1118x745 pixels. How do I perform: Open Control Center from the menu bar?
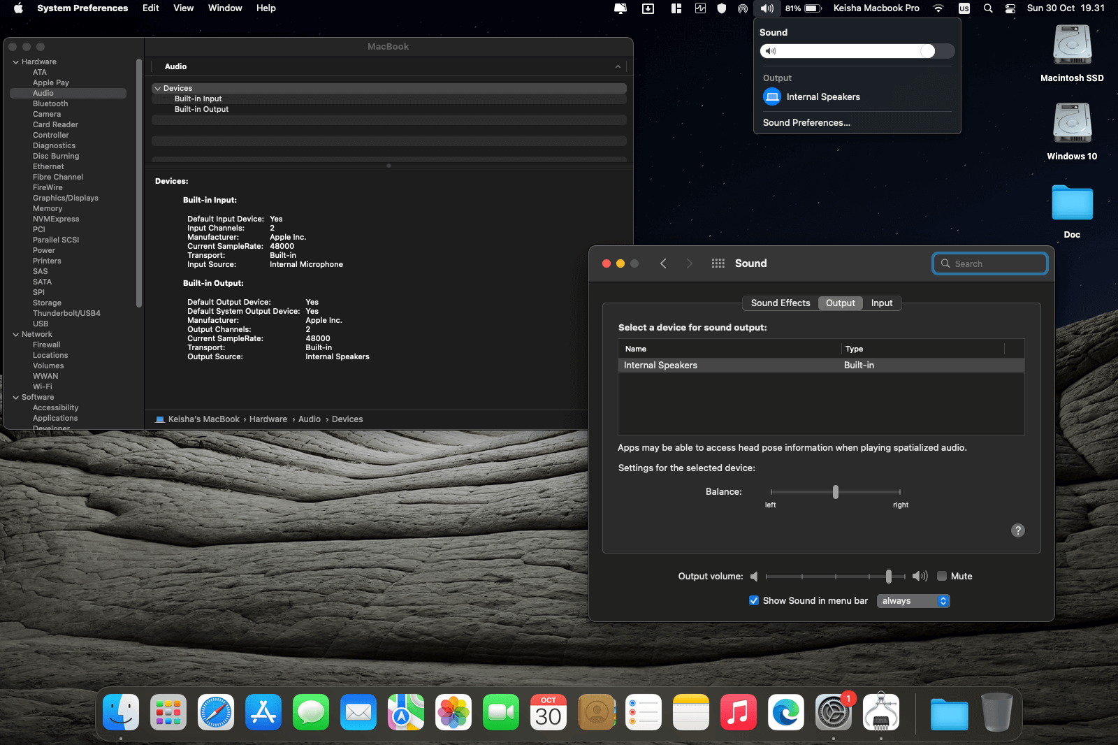(1010, 8)
